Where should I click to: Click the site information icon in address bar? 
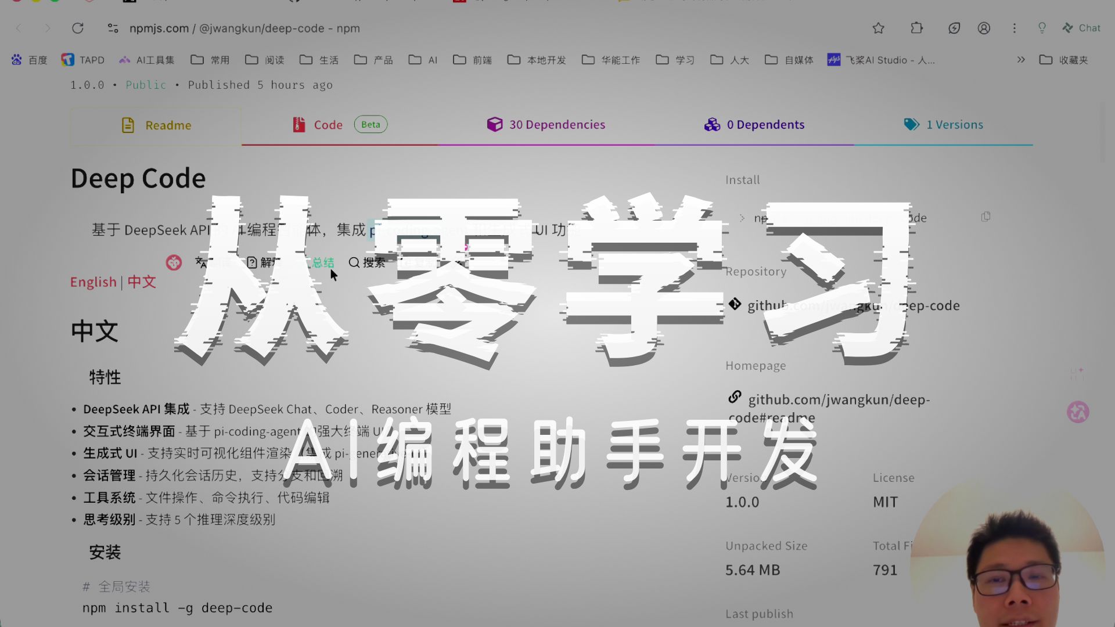click(113, 28)
